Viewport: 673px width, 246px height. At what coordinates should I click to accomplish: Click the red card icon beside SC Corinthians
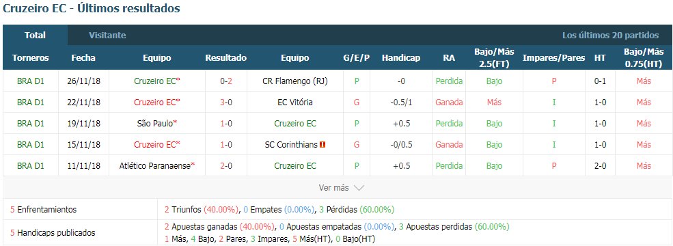click(322, 145)
